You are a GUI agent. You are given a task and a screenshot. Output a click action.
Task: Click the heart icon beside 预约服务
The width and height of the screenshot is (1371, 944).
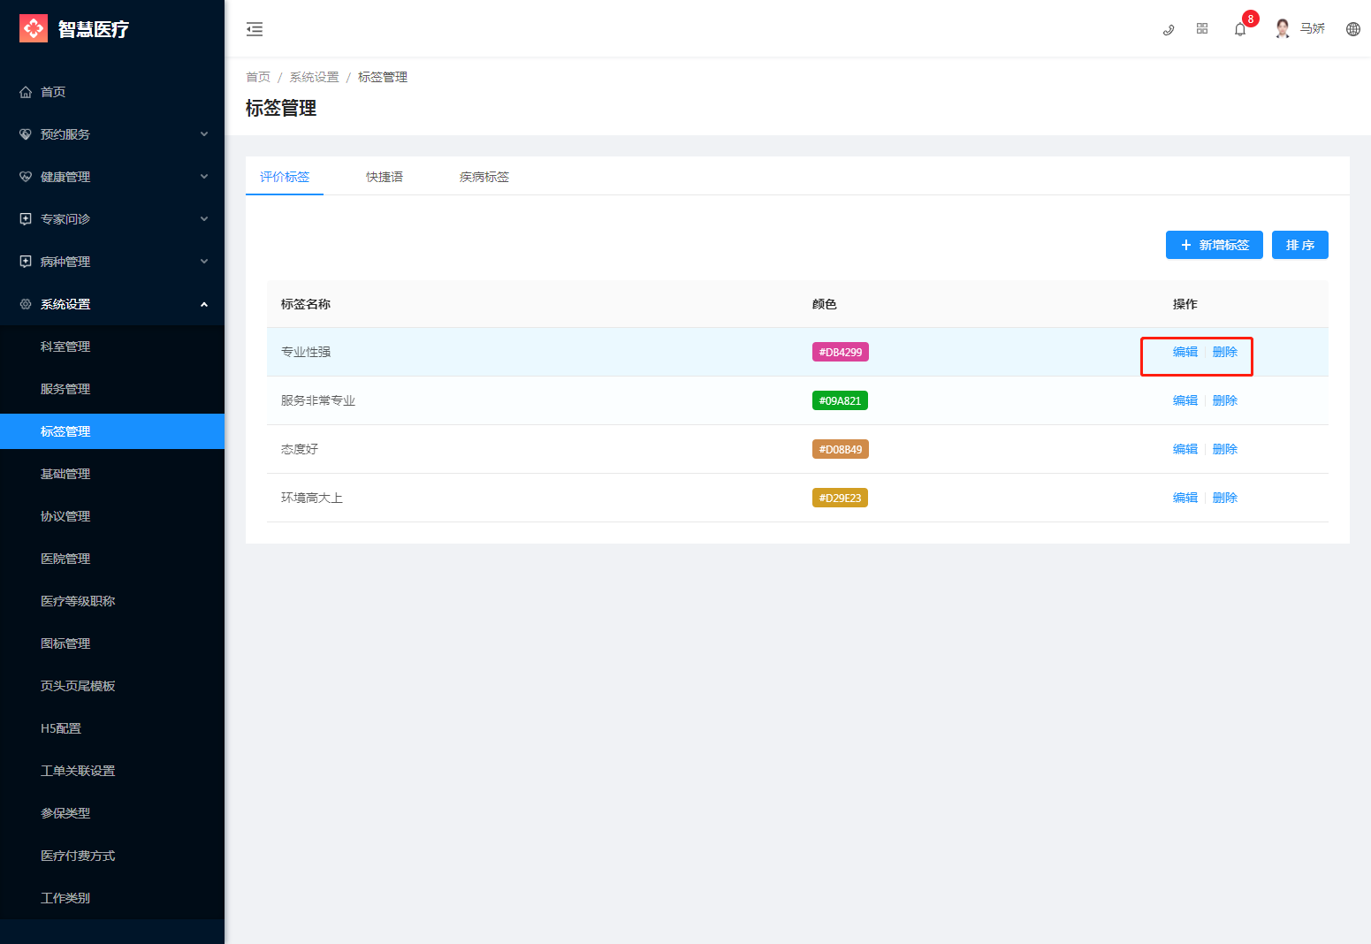(x=26, y=134)
